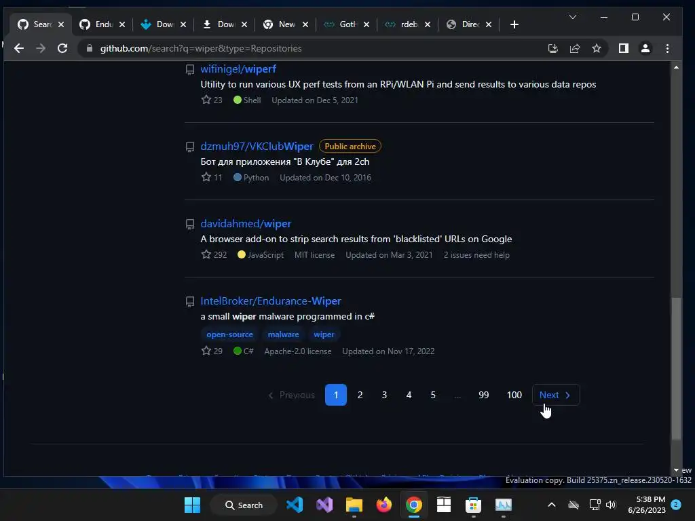The height and width of the screenshot is (521, 695).
Task: Click the star count 23 on wiperf
Action: click(212, 100)
